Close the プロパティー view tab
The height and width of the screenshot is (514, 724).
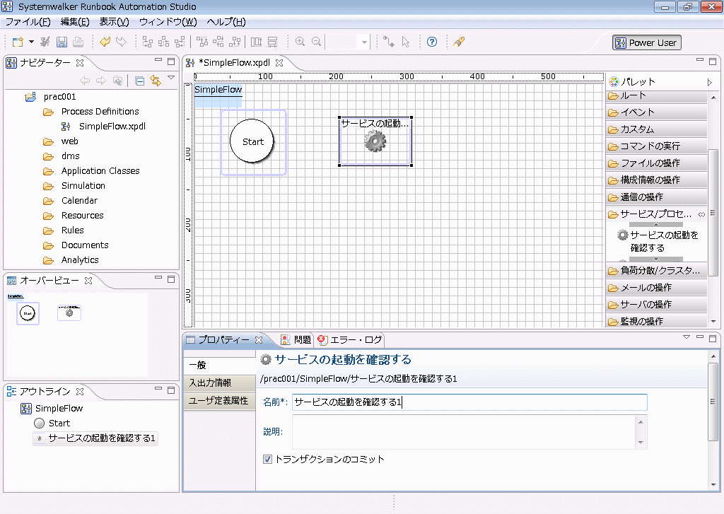pos(259,340)
